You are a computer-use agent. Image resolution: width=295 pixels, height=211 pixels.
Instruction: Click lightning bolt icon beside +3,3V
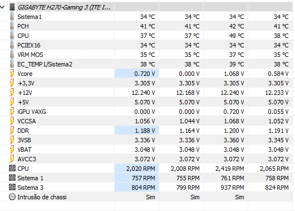coord(12,83)
